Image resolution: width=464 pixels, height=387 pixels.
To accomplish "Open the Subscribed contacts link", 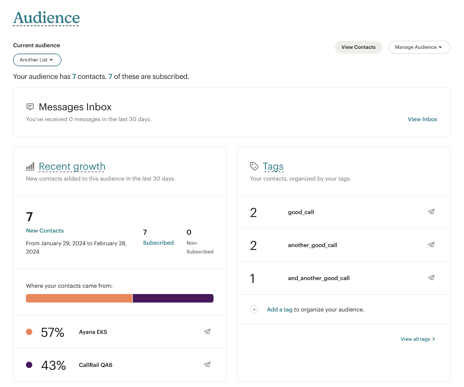I will (x=158, y=243).
